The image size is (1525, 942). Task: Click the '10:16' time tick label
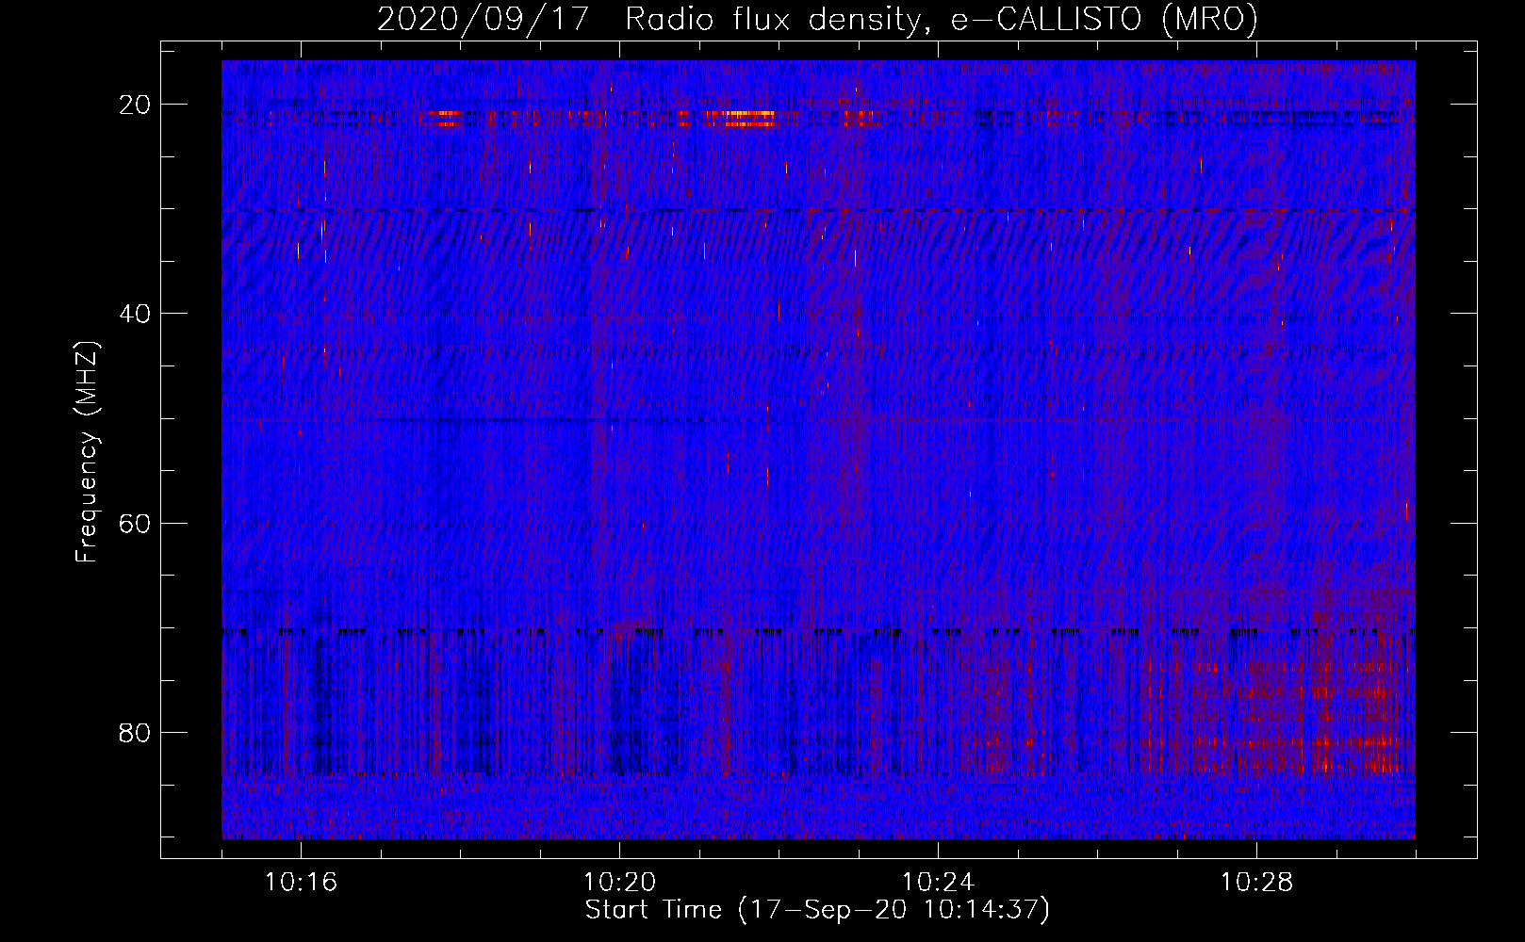(301, 883)
